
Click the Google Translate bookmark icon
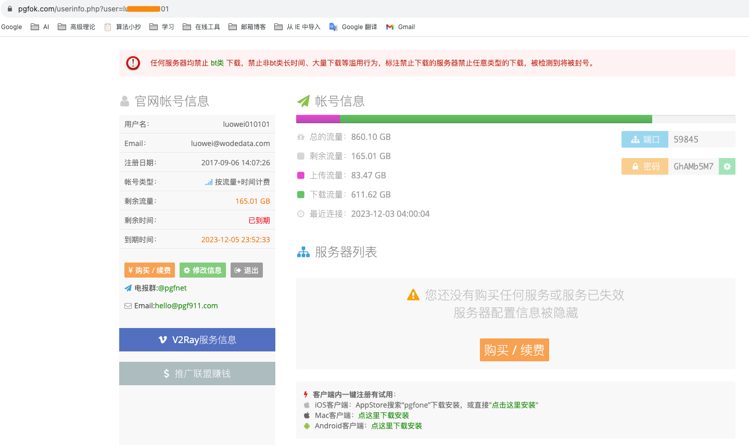coord(333,27)
